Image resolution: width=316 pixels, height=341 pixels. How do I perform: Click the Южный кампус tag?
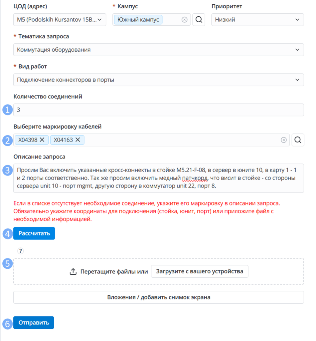pyautogui.click(x=138, y=20)
